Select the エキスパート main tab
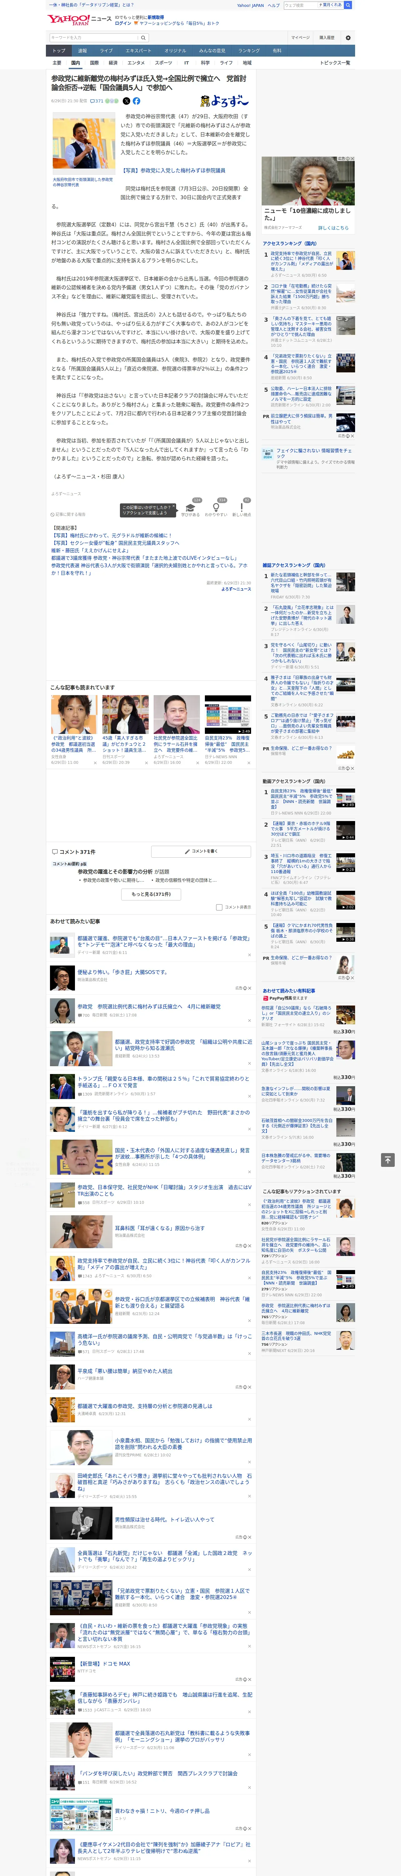Image resolution: width=401 pixels, height=1876 pixels. pos(138,51)
